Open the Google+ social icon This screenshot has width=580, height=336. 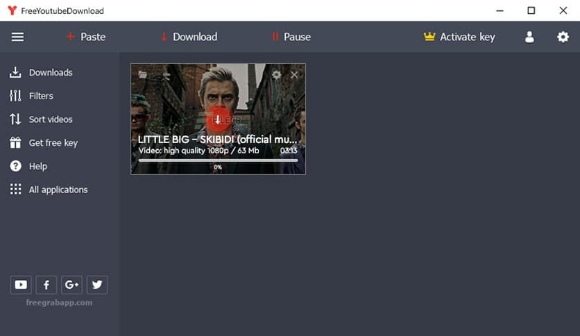(x=71, y=285)
